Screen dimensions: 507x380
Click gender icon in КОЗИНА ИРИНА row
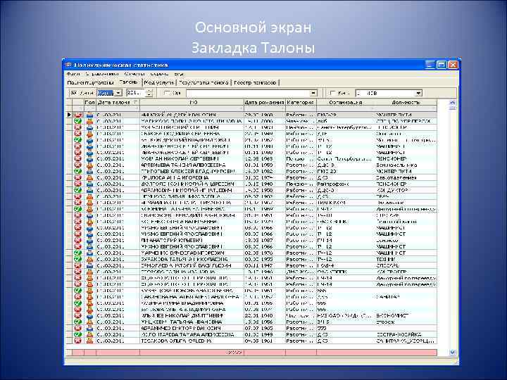point(89,303)
